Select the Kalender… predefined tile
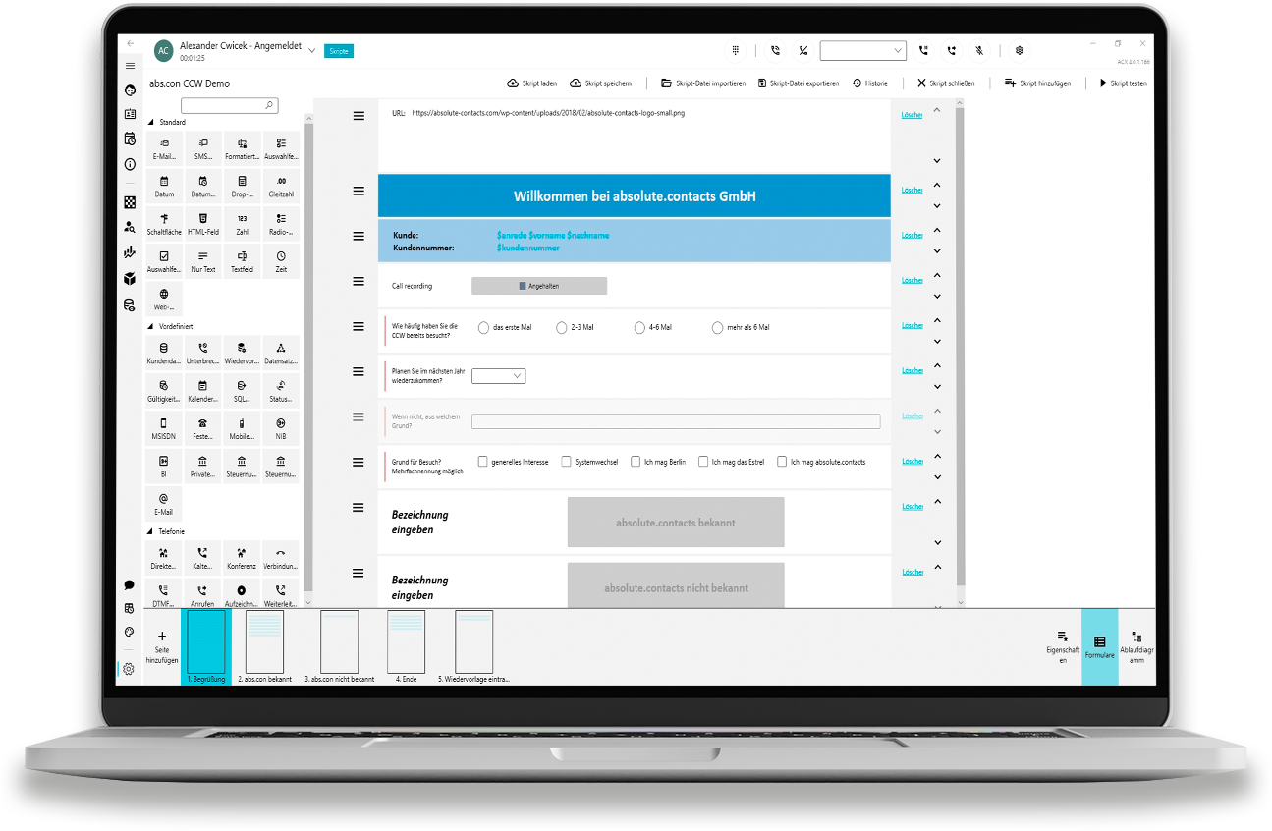This screenshot has width=1272, height=831. coord(203,391)
